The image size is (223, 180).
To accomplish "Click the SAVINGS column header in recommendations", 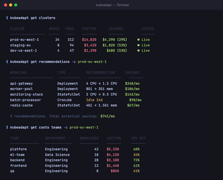I will click(x=132, y=73).
